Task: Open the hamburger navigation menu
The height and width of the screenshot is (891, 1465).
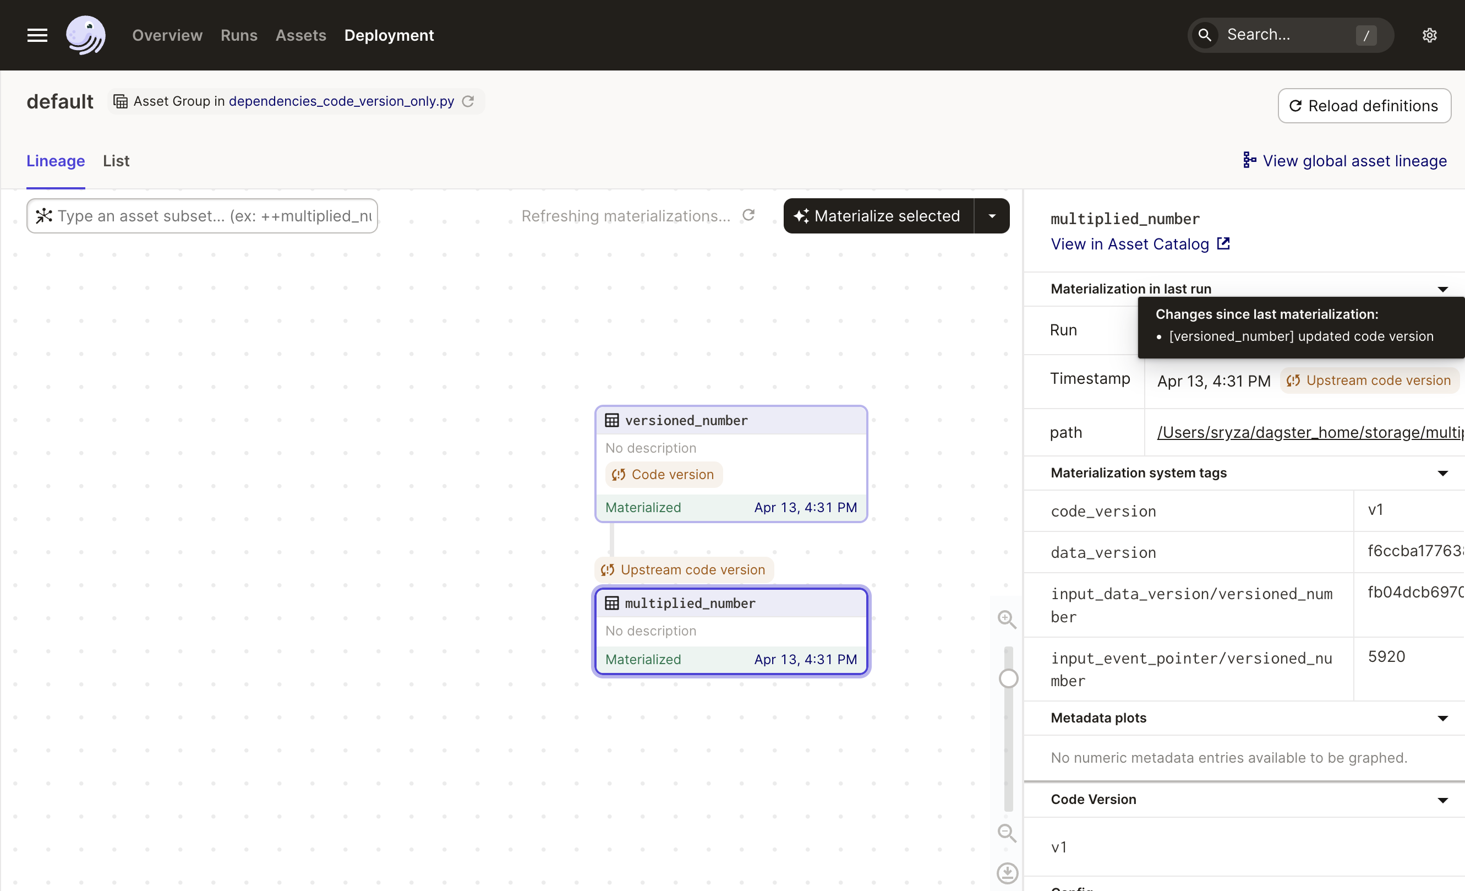Action: 37,35
